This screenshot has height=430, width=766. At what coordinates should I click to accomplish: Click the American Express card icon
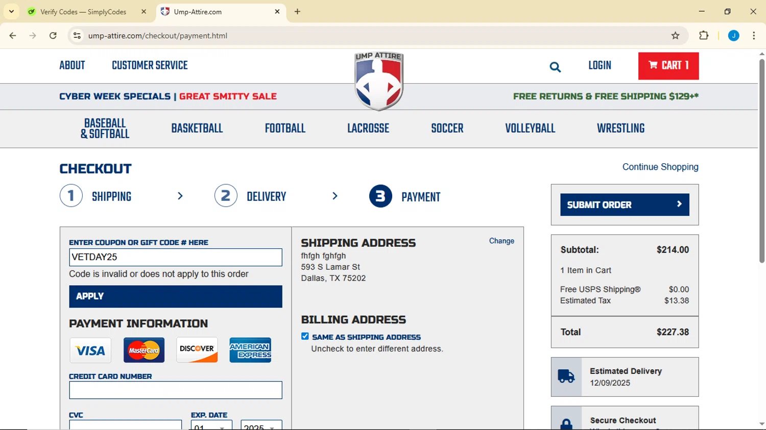pyautogui.click(x=250, y=350)
